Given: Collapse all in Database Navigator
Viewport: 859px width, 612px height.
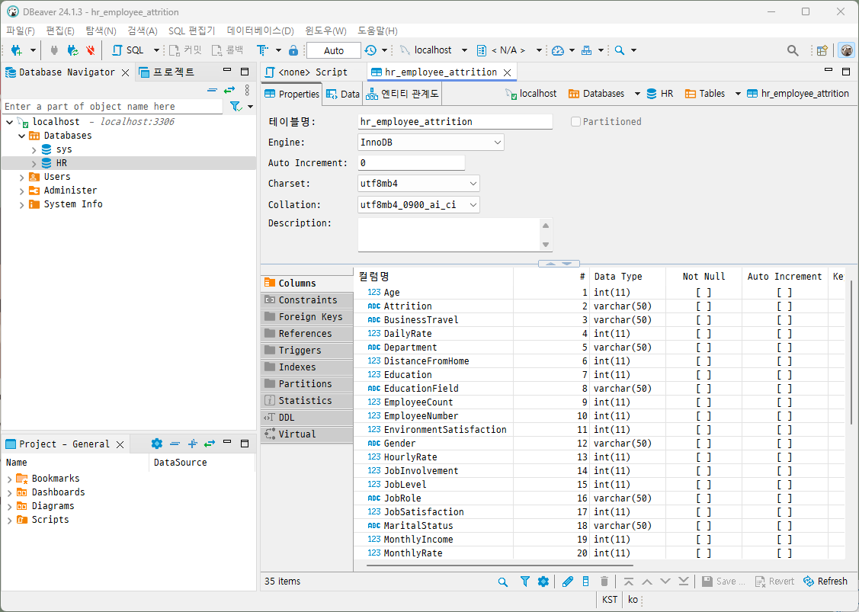Looking at the screenshot, I should click(x=212, y=90).
